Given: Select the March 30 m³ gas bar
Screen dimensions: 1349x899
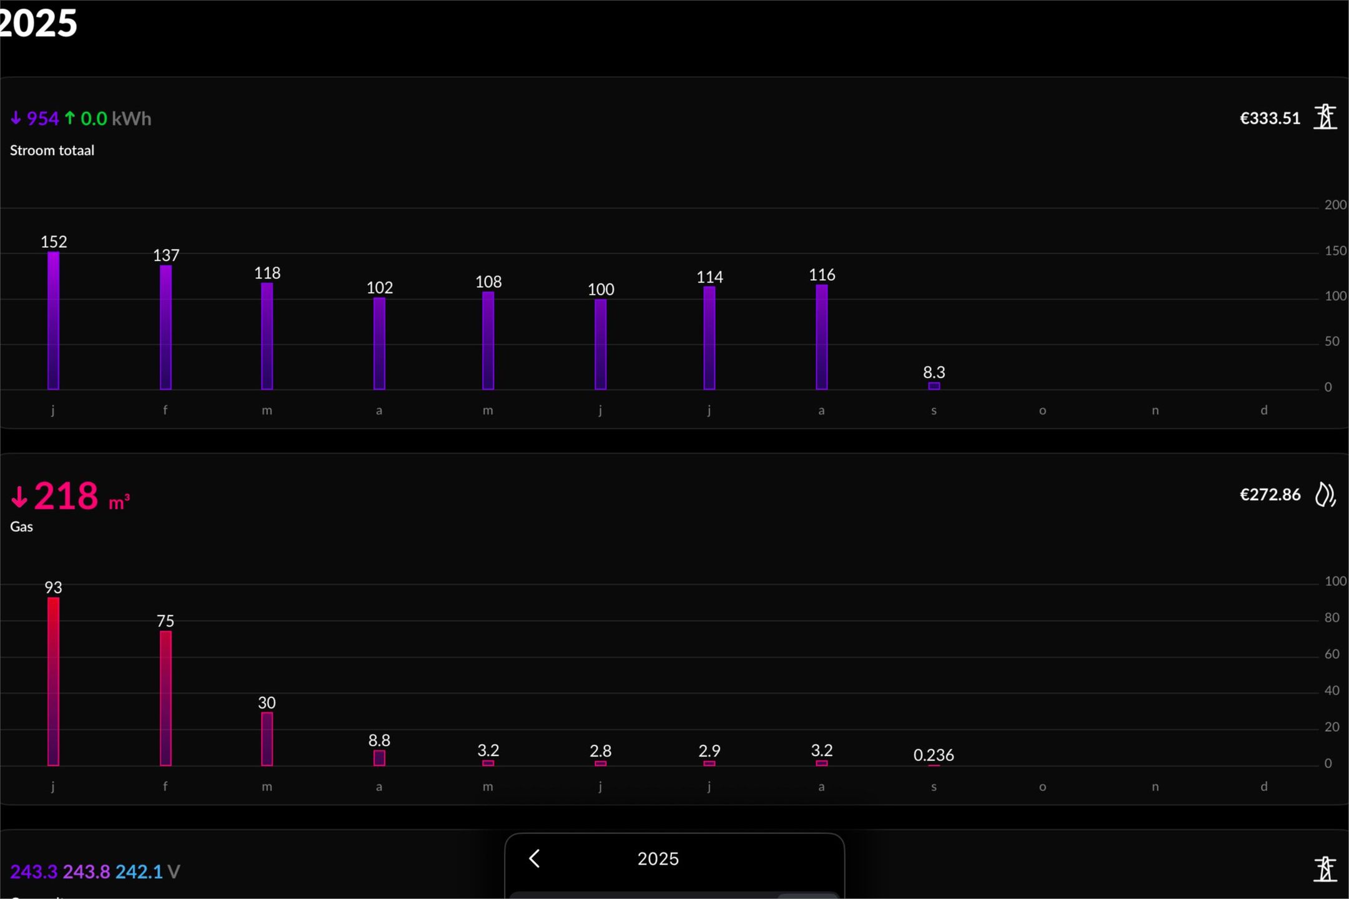Looking at the screenshot, I should [267, 739].
